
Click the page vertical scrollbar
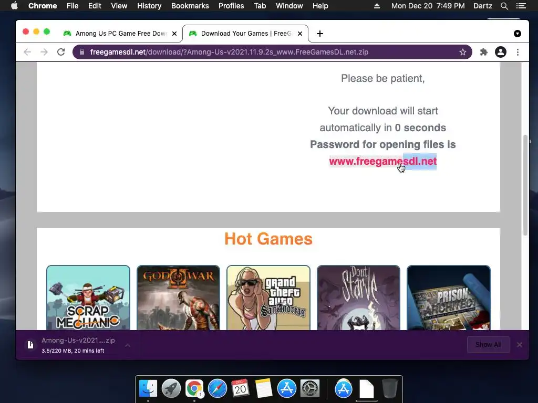525,185
